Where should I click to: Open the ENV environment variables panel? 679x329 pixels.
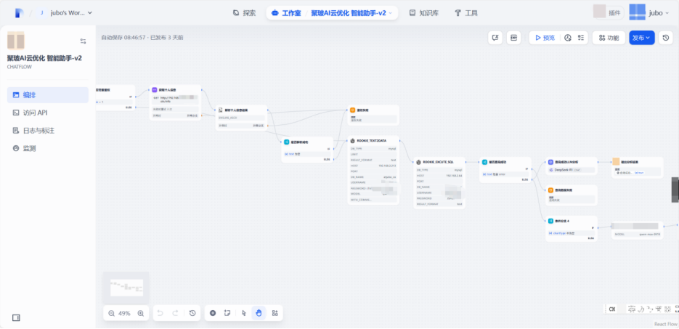pos(514,38)
